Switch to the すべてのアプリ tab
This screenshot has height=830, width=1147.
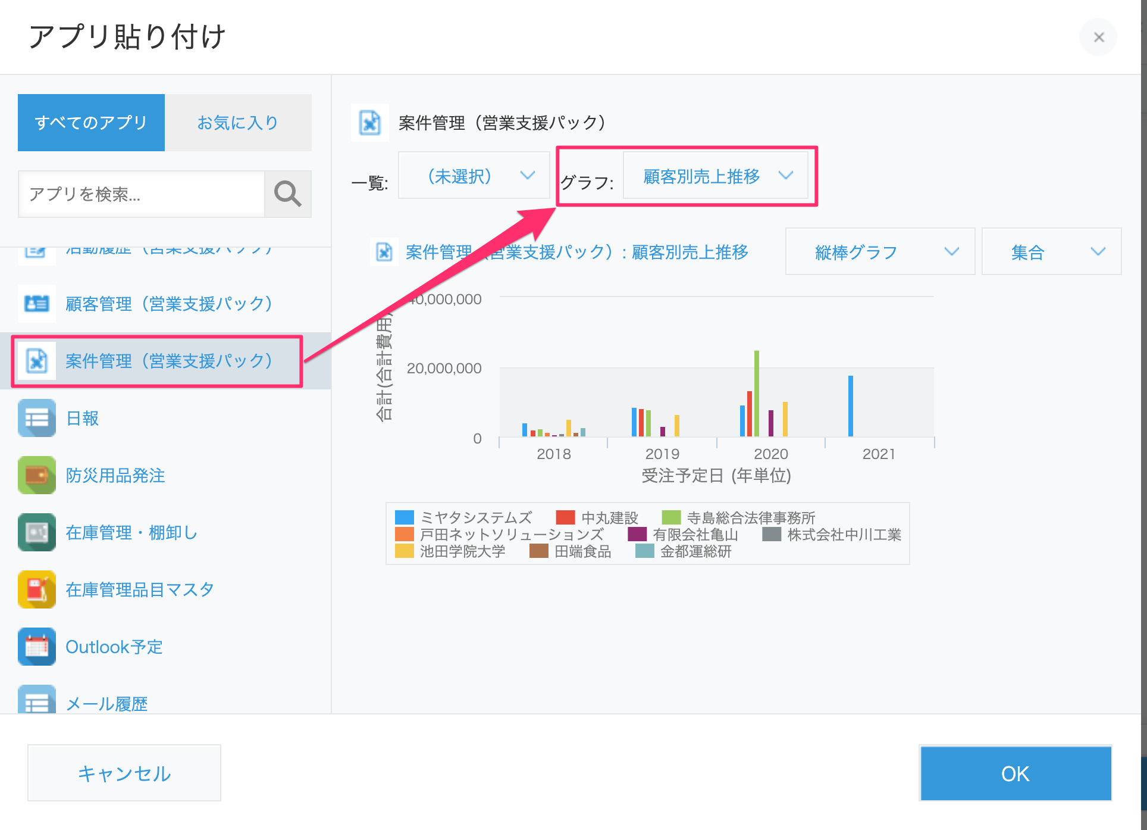(91, 123)
